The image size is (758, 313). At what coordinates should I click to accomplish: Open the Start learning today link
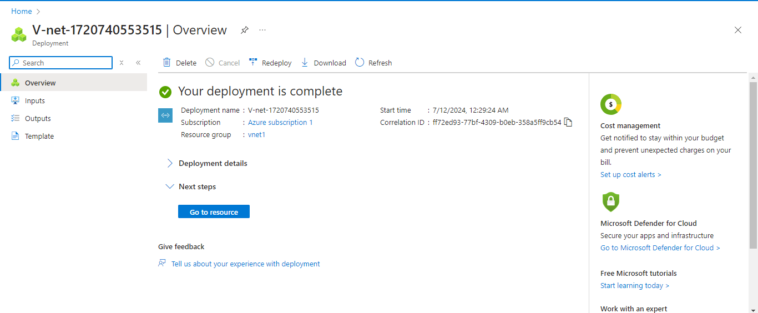point(635,285)
